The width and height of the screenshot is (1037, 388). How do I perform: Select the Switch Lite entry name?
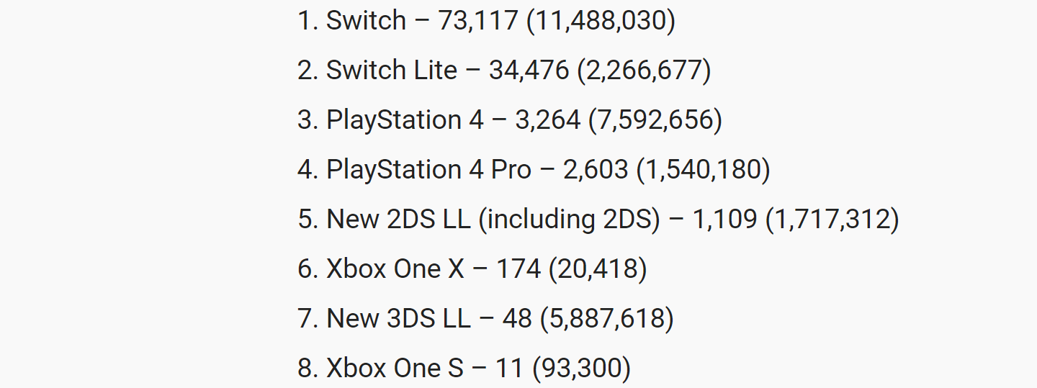click(392, 70)
